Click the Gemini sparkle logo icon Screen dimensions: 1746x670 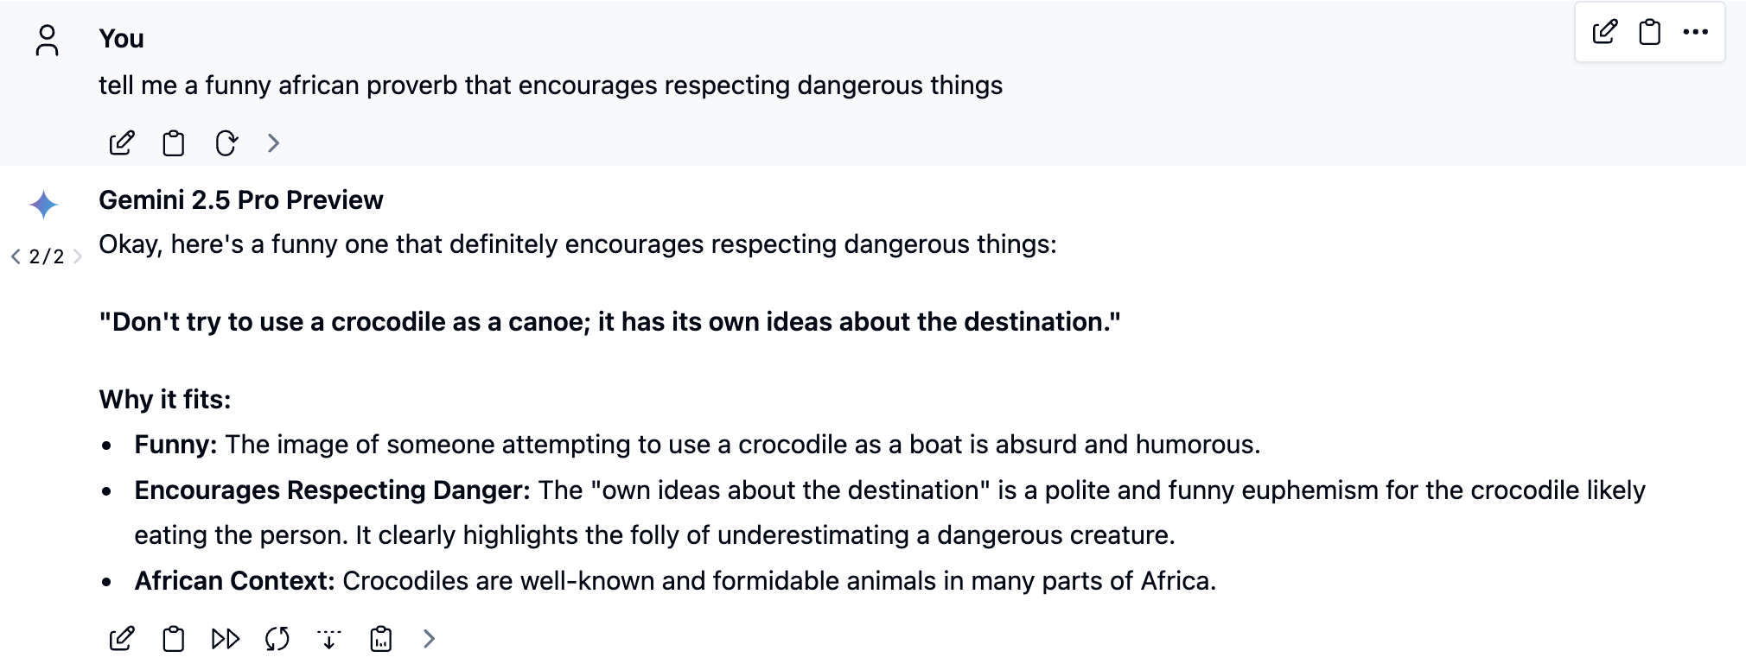[x=43, y=205]
